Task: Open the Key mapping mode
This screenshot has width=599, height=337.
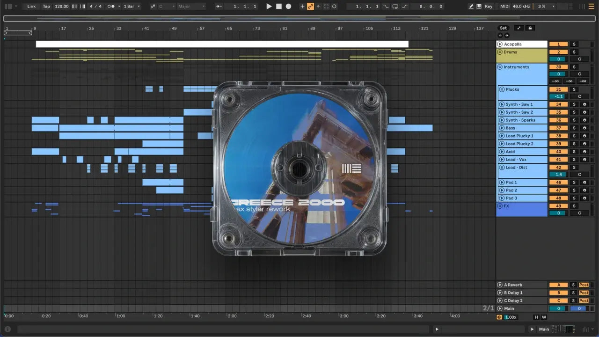Action: (x=489, y=7)
